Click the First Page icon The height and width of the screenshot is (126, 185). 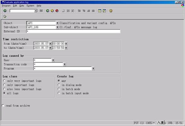[79, 11]
